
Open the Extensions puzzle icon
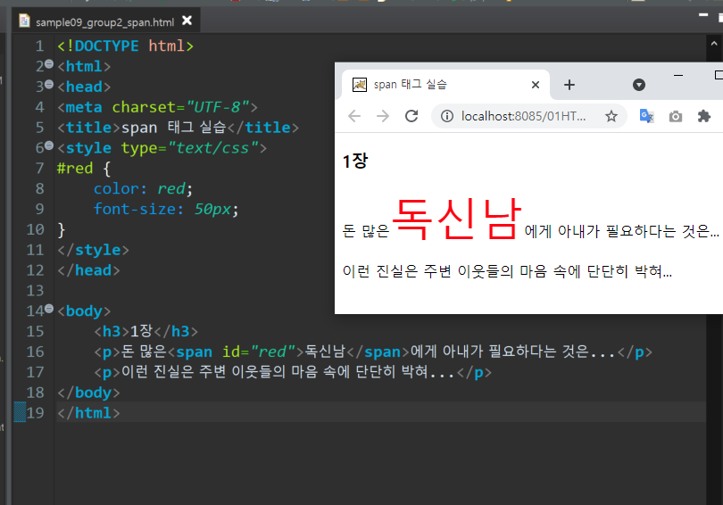pos(704,116)
